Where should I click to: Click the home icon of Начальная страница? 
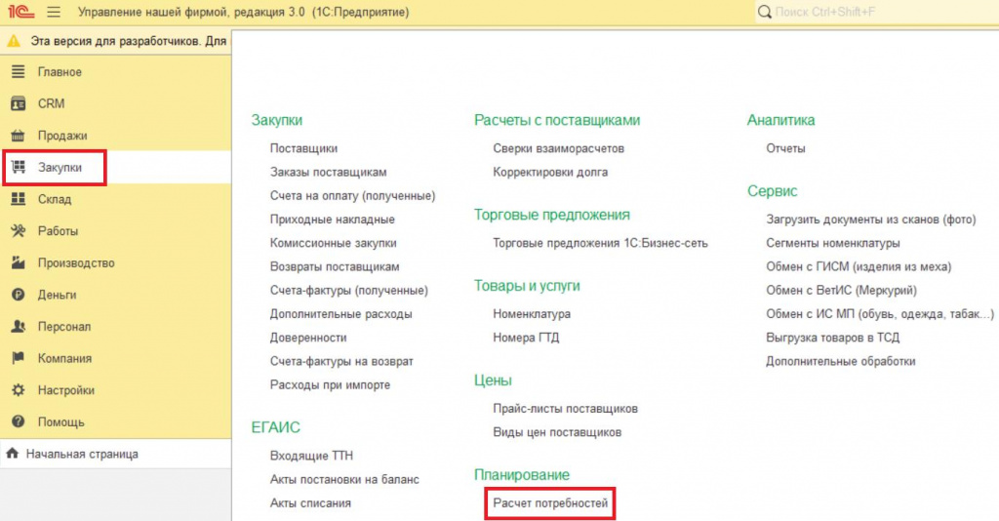click(12, 454)
